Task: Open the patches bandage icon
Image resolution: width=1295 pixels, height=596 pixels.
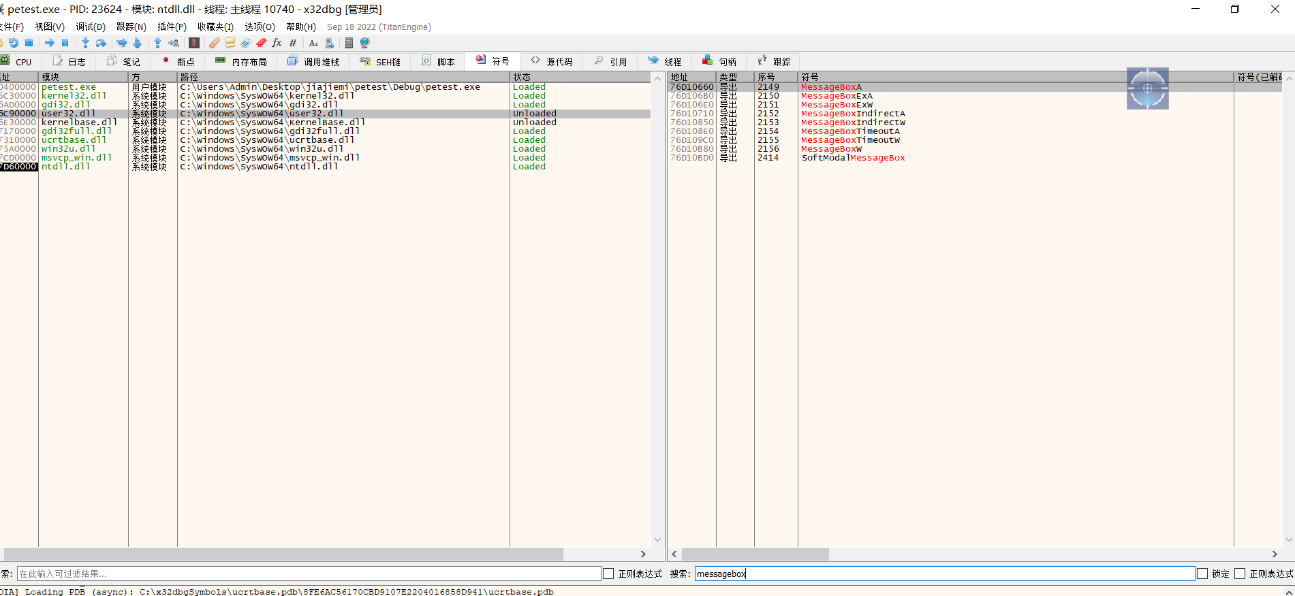Action: point(215,43)
